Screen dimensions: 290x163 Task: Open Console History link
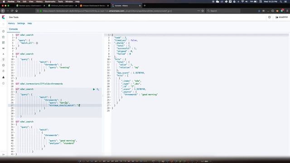[x=11, y=24]
